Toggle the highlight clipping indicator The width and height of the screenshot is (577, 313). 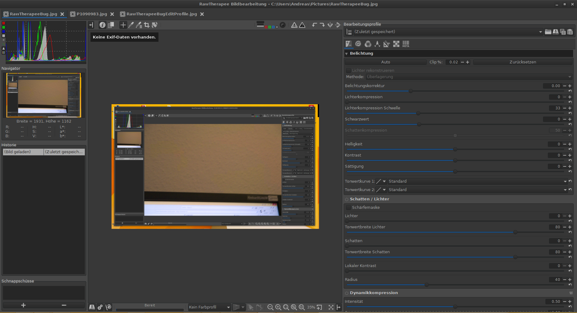(302, 25)
